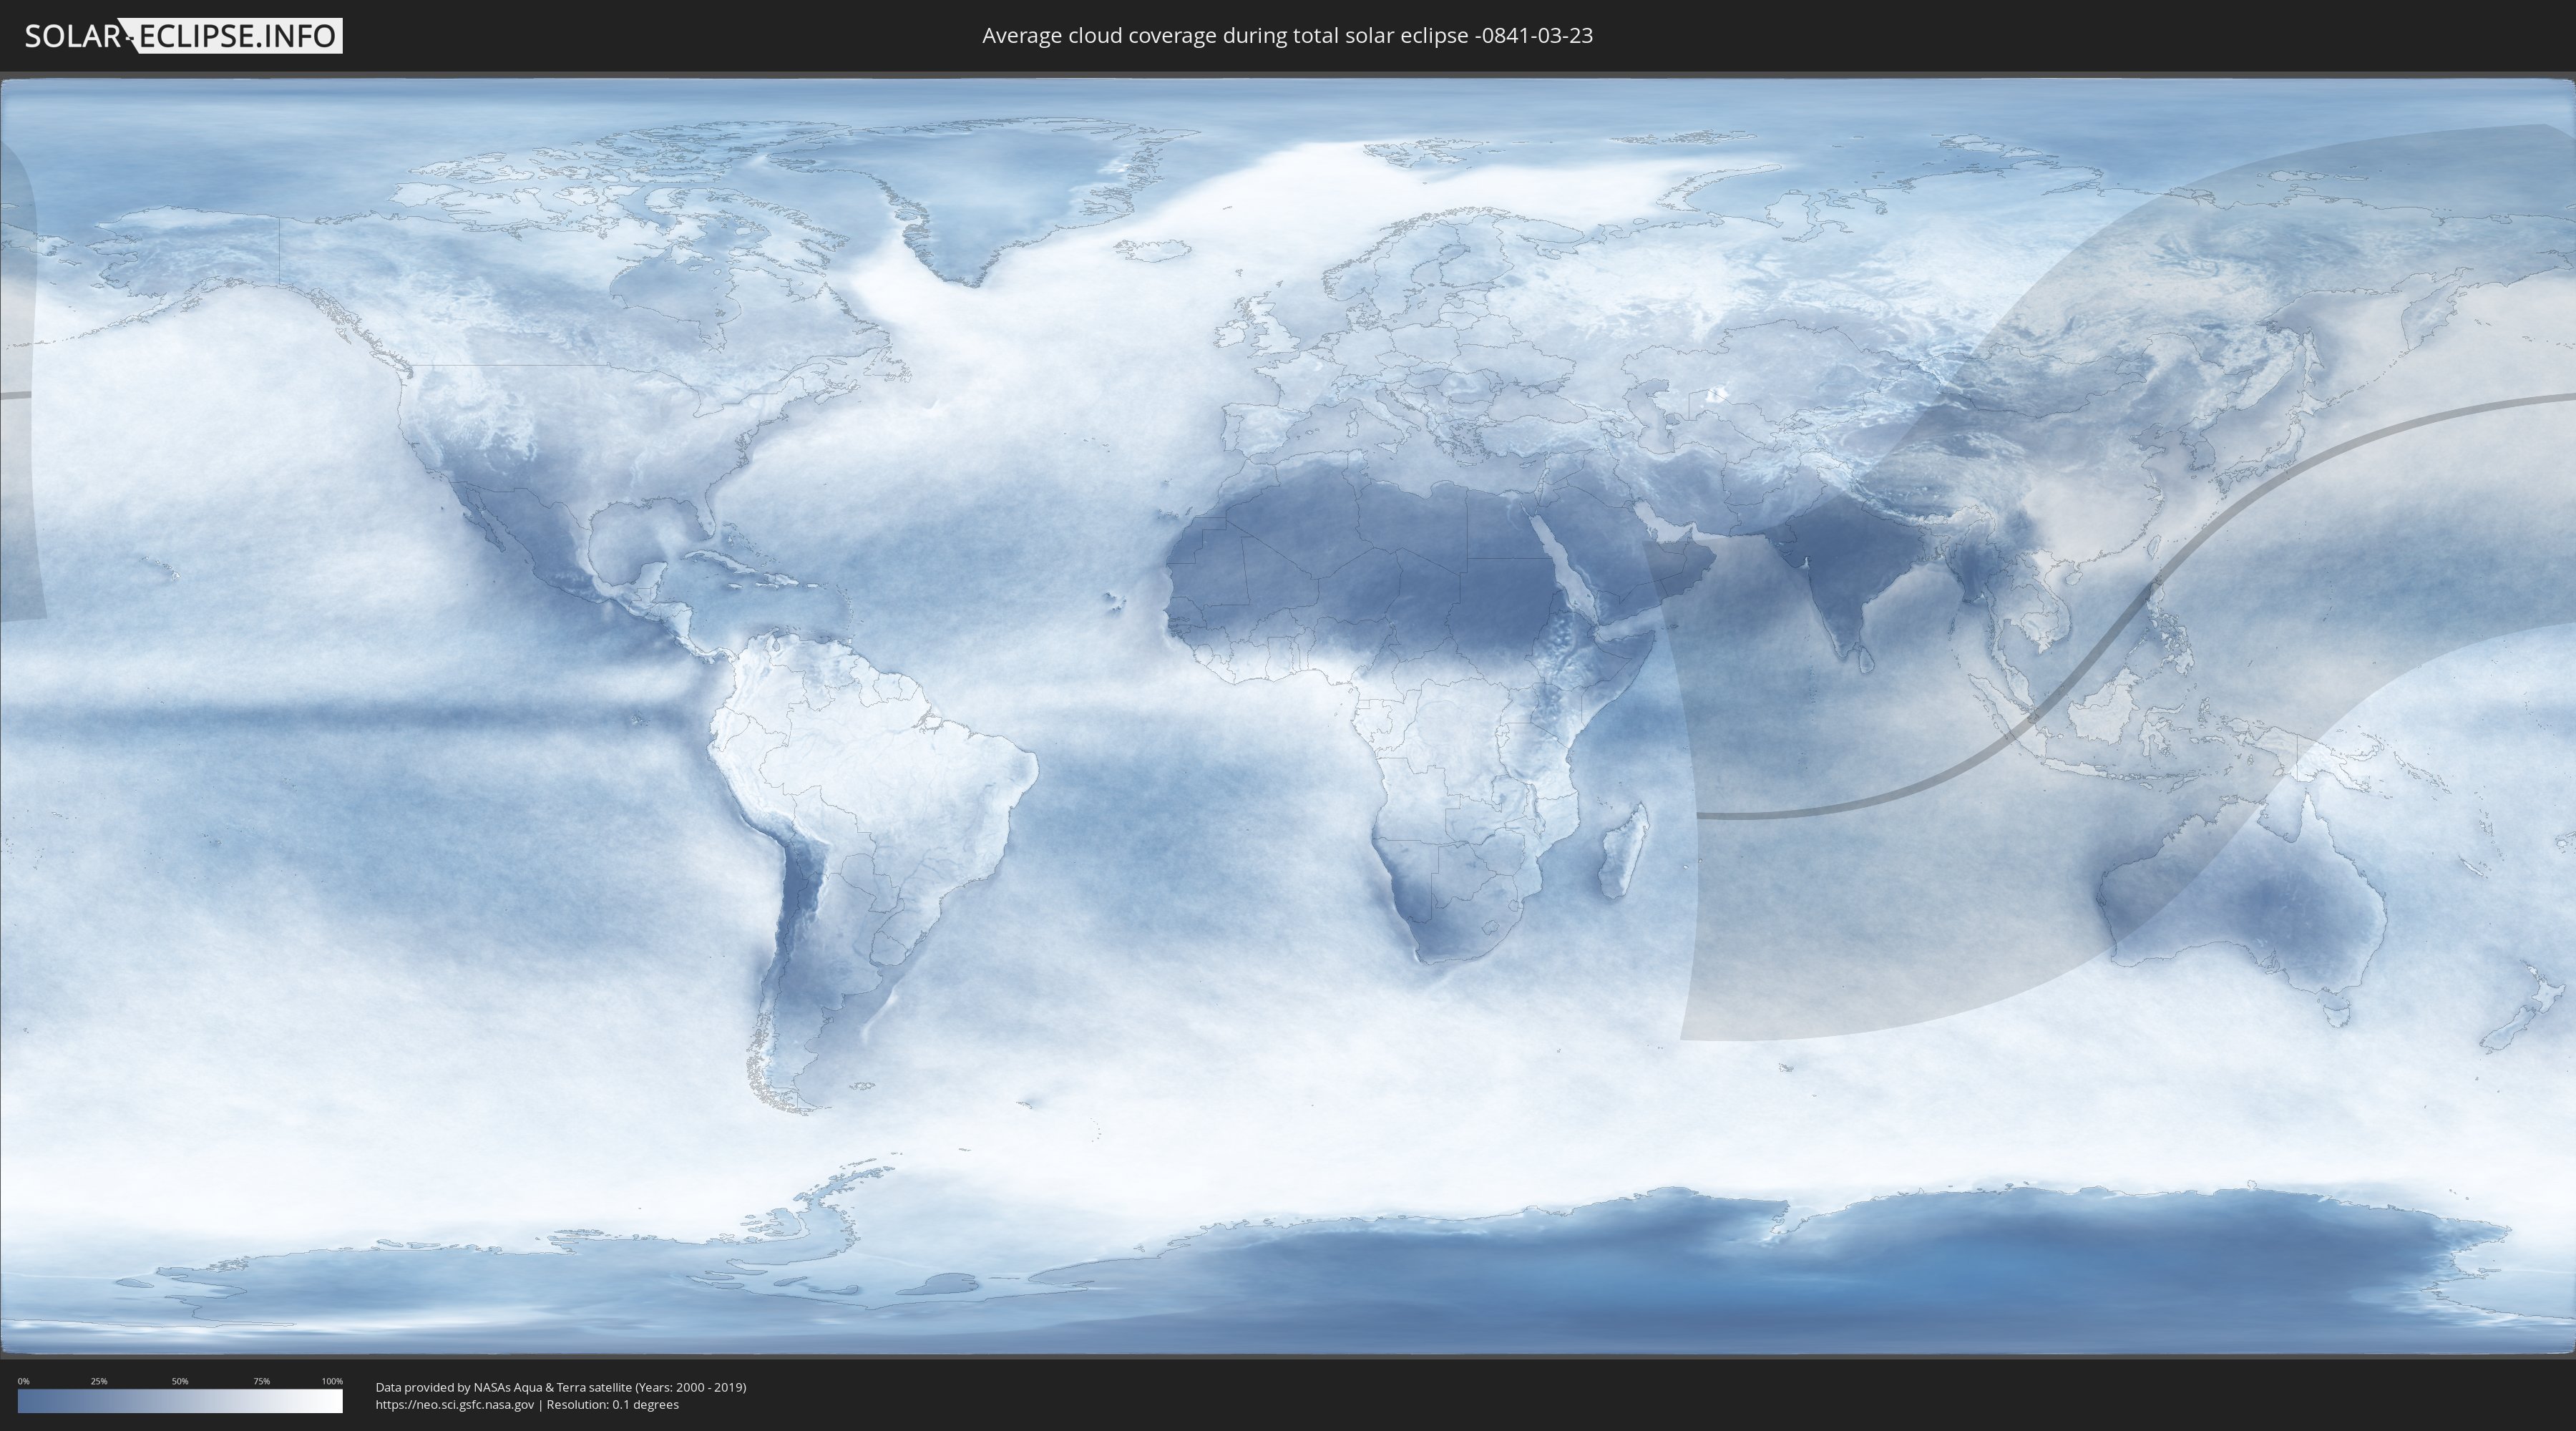2576x1431 pixels.
Task: Click the 'Data provided by NASAs Aqua & Terra satellite' text
Action: tap(503, 1387)
